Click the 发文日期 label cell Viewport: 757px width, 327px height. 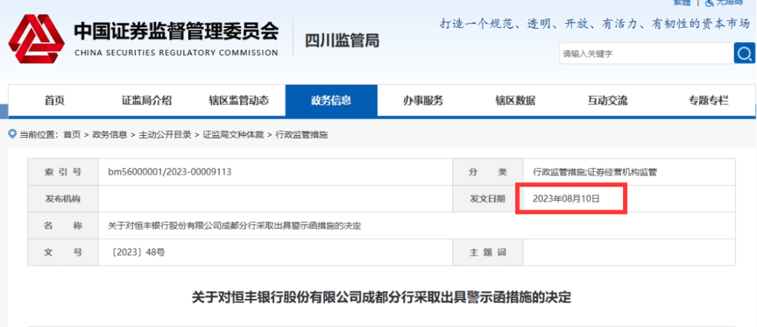tap(488, 198)
